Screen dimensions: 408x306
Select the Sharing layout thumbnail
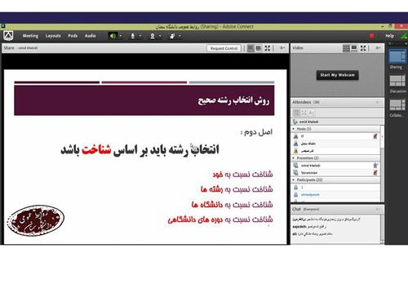397,57
